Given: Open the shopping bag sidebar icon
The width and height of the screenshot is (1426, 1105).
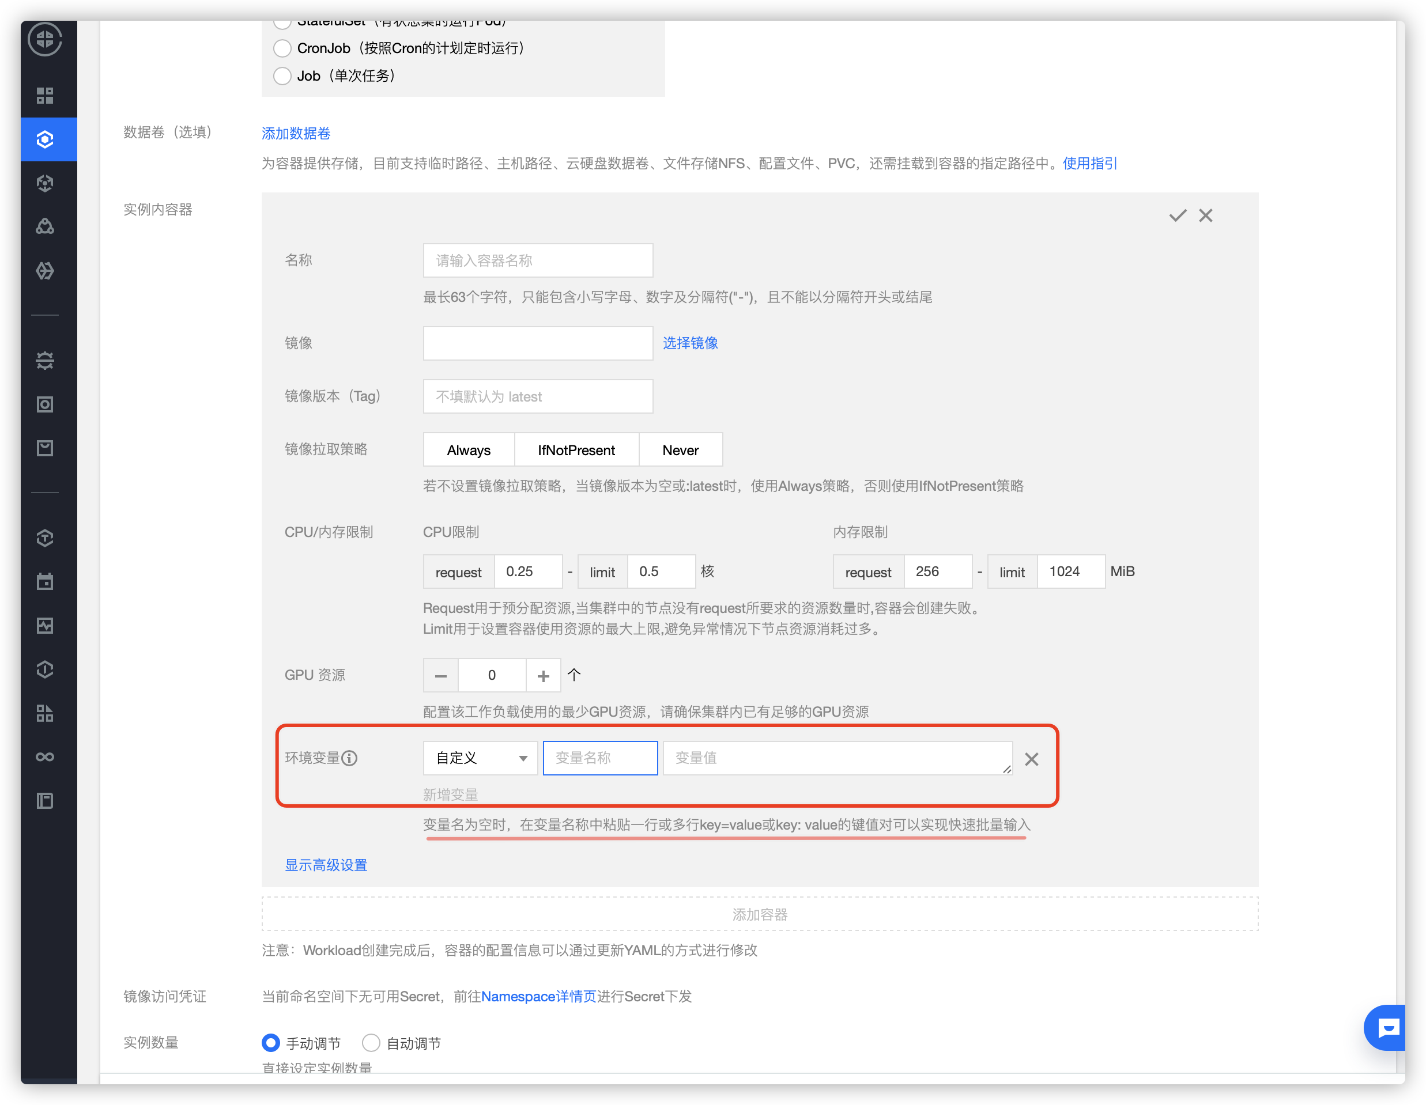Looking at the screenshot, I should pos(45,448).
